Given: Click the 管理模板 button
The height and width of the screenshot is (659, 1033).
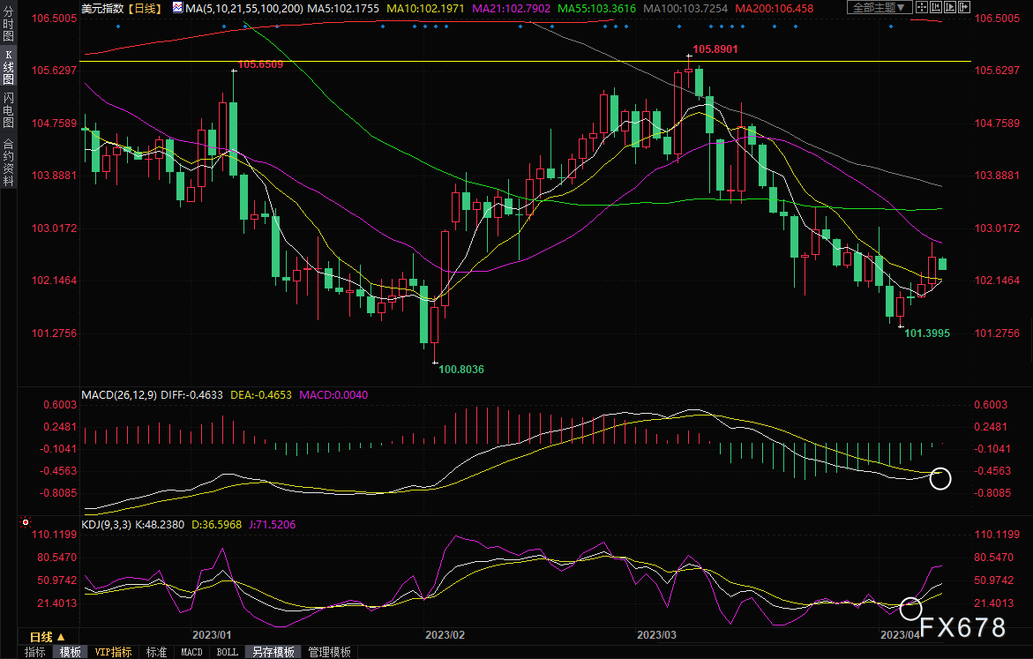Looking at the screenshot, I should pos(329,652).
